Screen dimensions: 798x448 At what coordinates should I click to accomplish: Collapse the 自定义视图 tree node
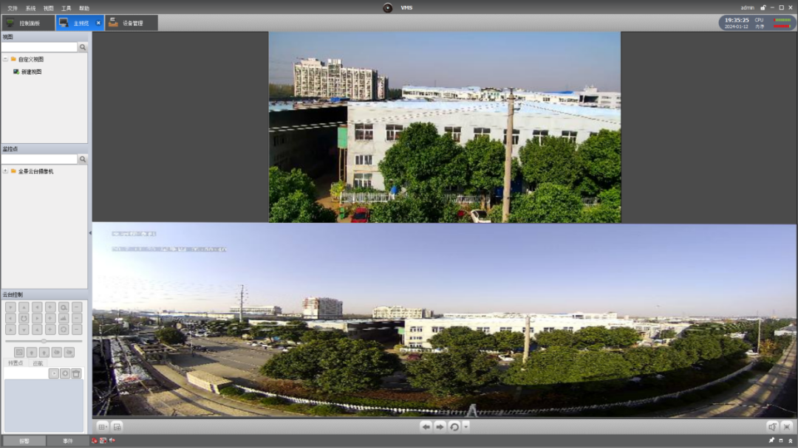[x=6, y=59]
